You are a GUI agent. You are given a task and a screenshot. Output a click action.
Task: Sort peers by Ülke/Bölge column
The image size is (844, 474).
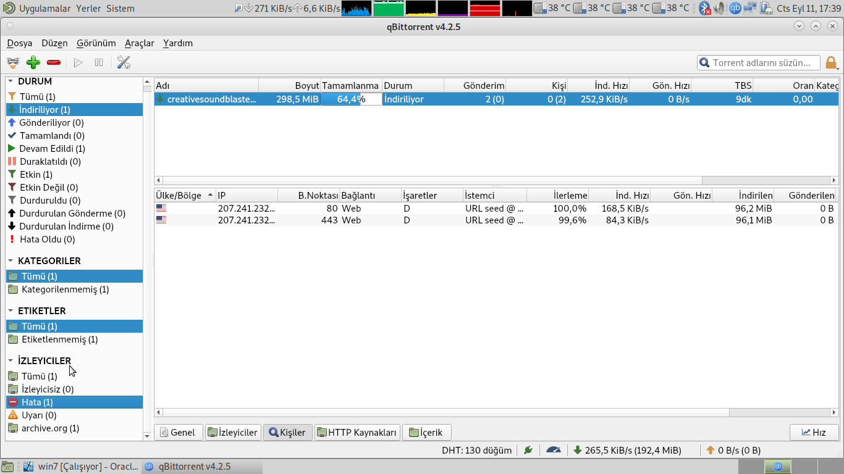pos(185,196)
